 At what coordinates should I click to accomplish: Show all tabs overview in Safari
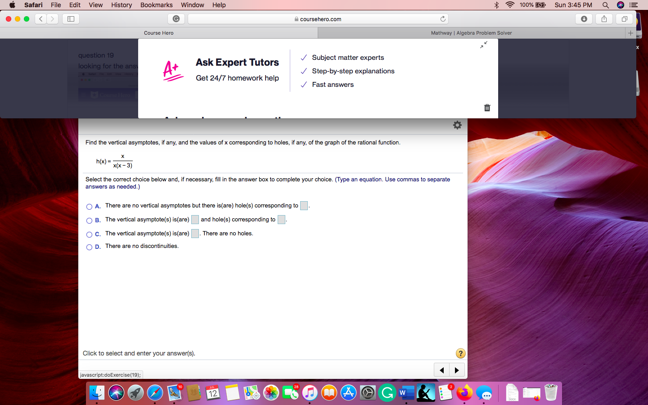point(624,19)
